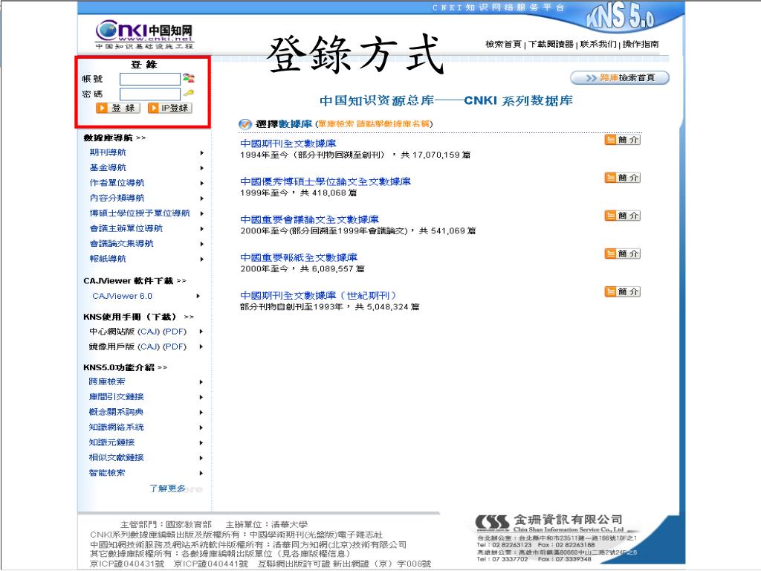Expand arrow next to 博碩士學位授予單位導航
761x571 pixels.
click(202, 213)
